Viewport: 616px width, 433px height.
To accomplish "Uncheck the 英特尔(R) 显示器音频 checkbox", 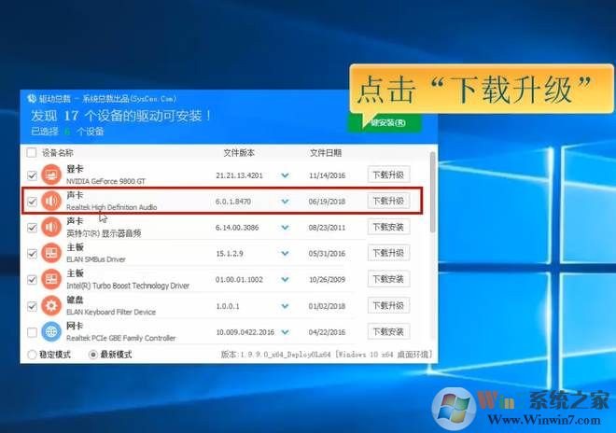I will [32, 228].
